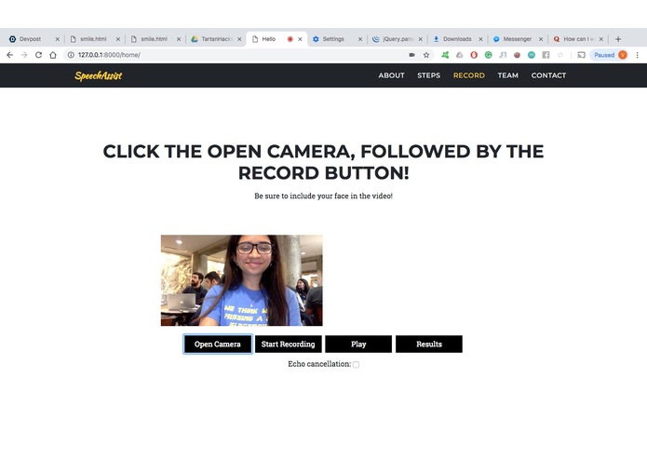
Task: Open the gray music note extension icon
Action: 503,55
